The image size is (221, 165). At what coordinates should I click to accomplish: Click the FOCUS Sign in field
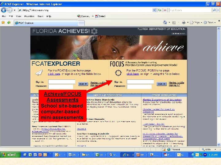pyautogui.click(x=140, y=82)
